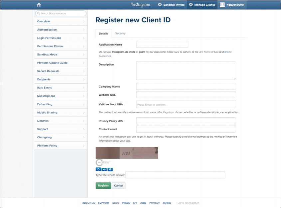
Task: Open JOBS in the footer
Action: pyautogui.click(x=143, y=203)
